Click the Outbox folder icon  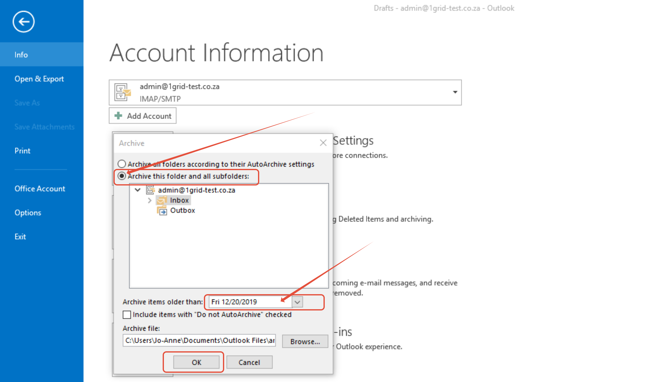[162, 211]
